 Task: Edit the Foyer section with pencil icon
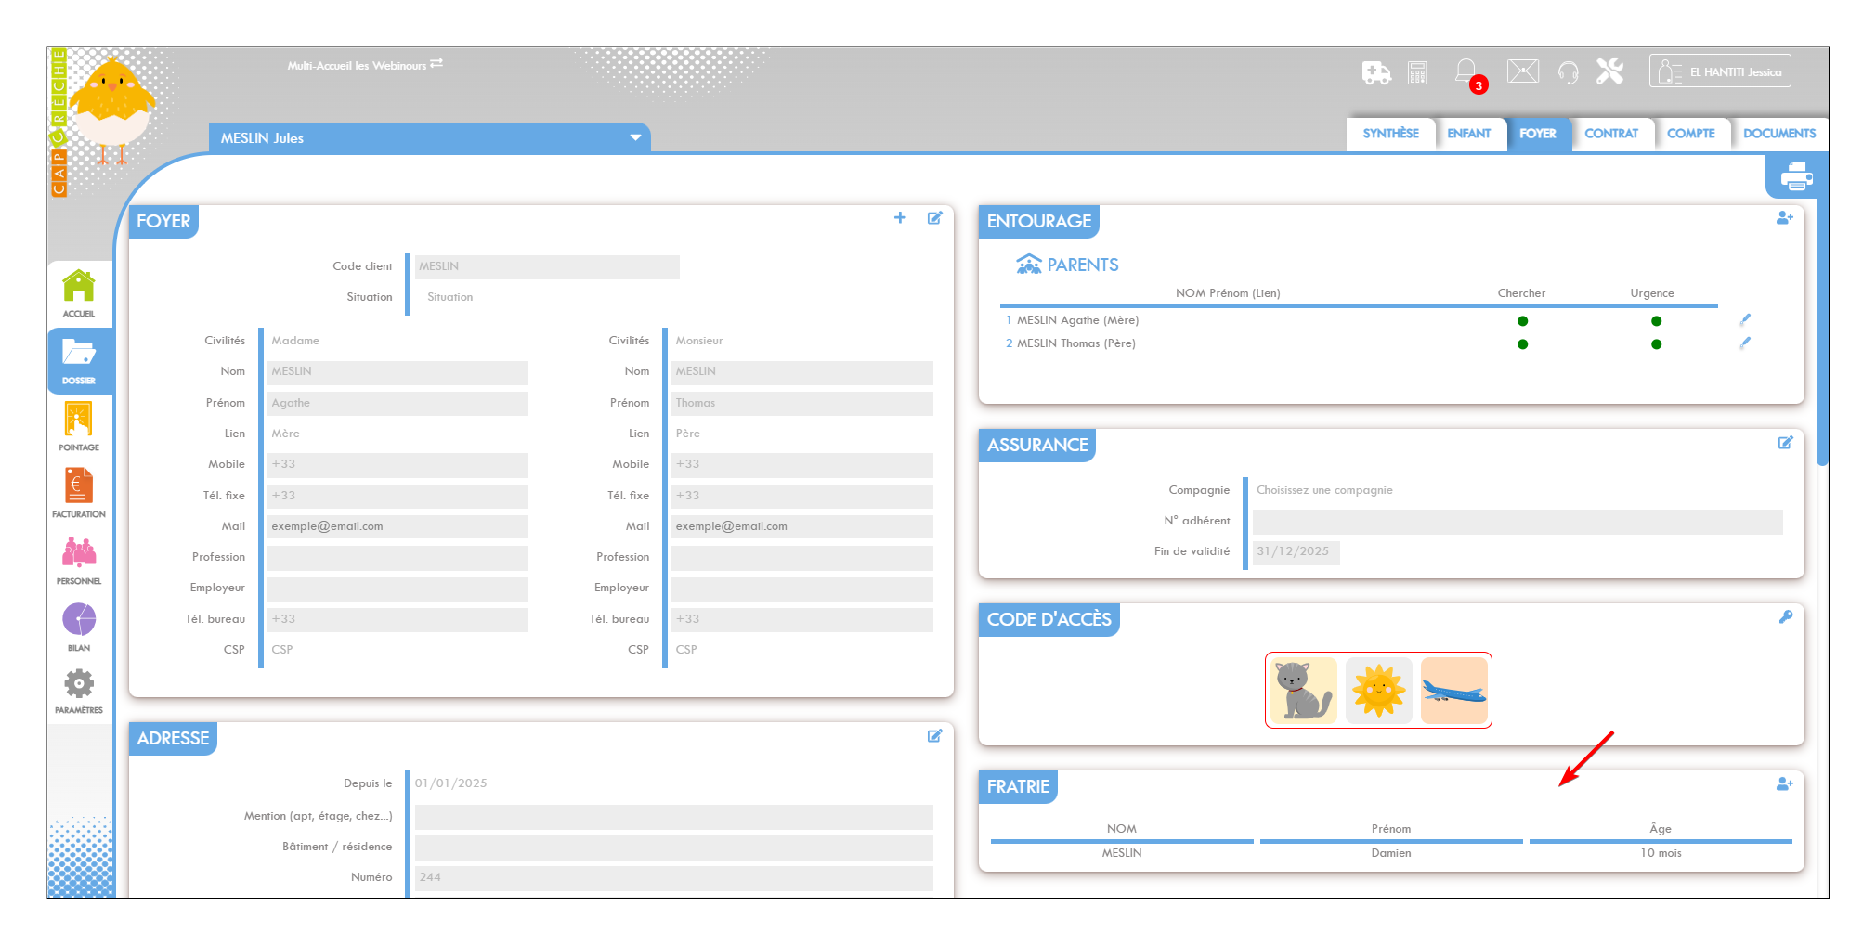(934, 218)
